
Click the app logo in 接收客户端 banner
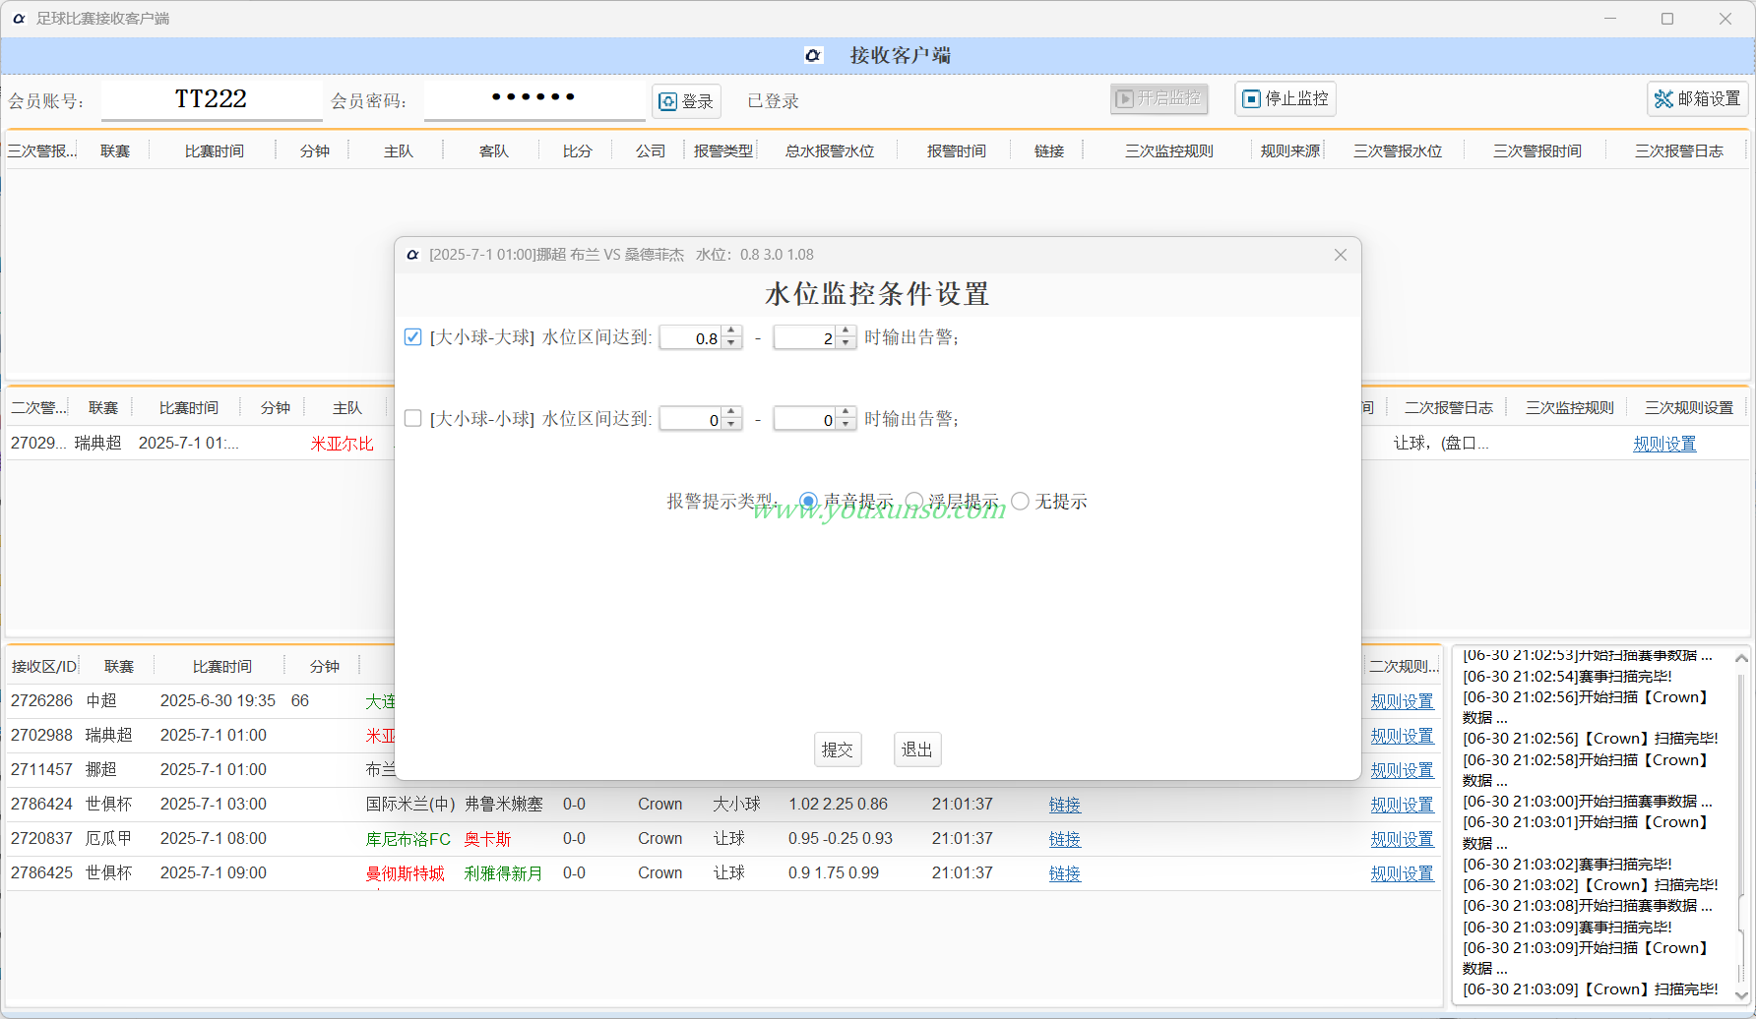tap(813, 55)
